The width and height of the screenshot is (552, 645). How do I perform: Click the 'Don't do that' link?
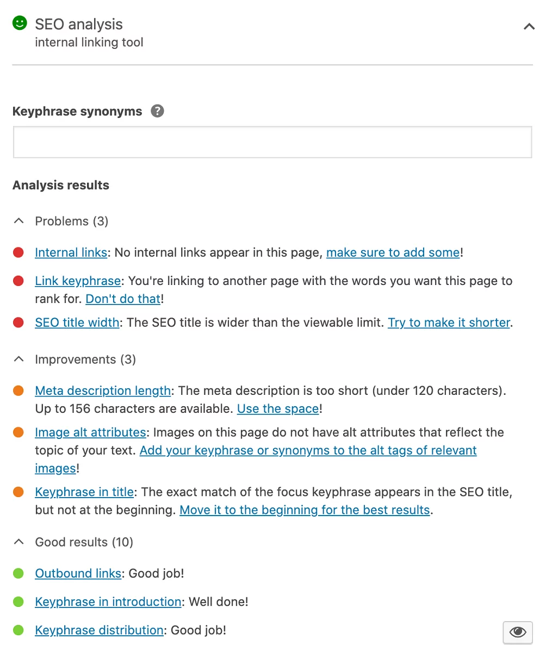(x=123, y=299)
